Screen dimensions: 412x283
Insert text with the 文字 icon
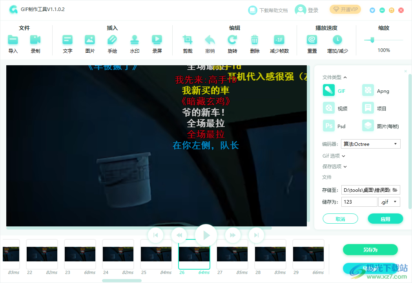(67, 40)
